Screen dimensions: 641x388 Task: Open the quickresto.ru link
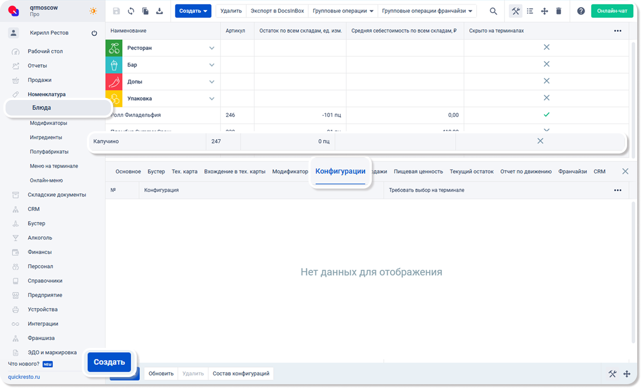(24, 377)
